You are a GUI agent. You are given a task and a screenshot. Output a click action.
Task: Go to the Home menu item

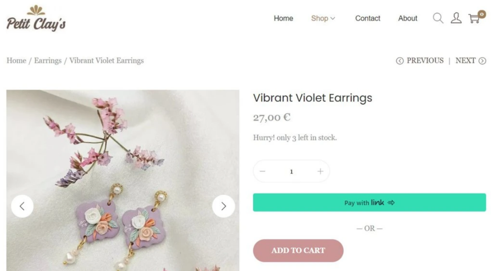point(283,19)
